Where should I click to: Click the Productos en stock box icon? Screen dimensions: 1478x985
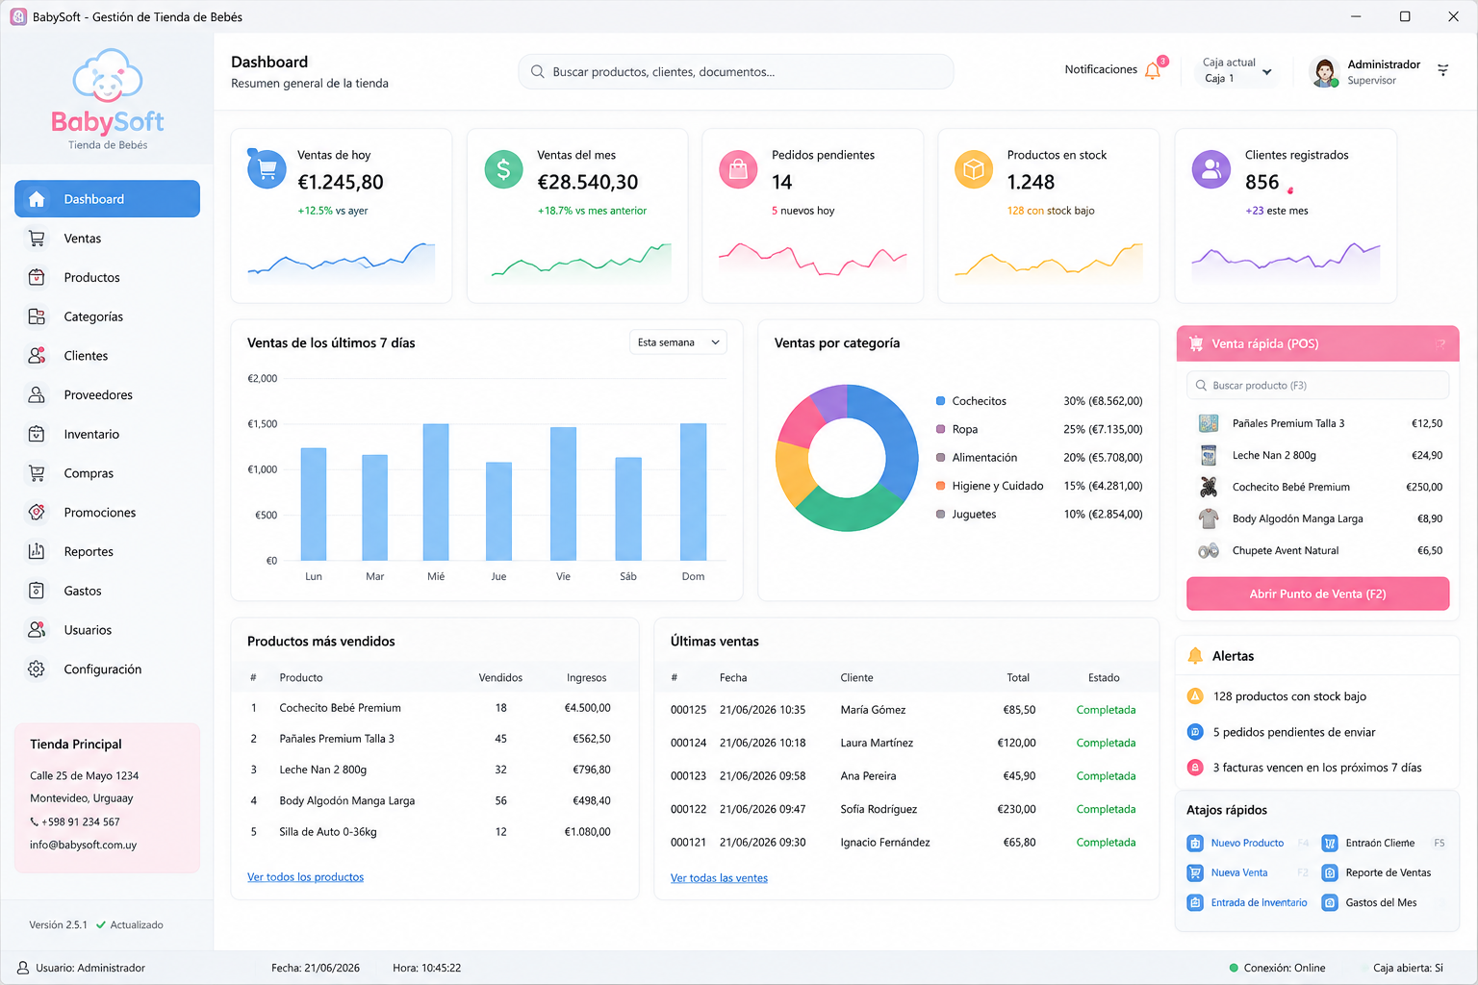[974, 170]
